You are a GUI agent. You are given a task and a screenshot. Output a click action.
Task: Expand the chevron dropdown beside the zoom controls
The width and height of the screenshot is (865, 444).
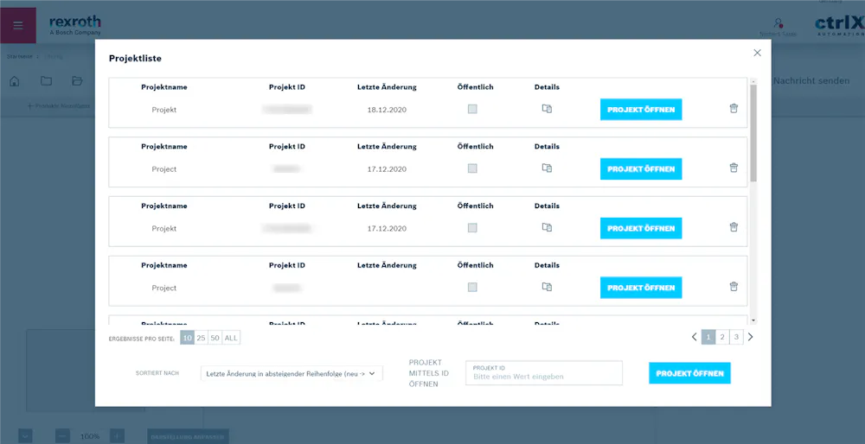[x=25, y=436]
